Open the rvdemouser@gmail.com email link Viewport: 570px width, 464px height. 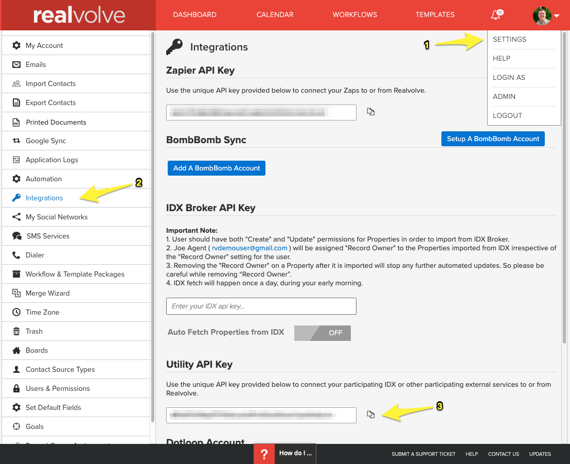point(250,248)
